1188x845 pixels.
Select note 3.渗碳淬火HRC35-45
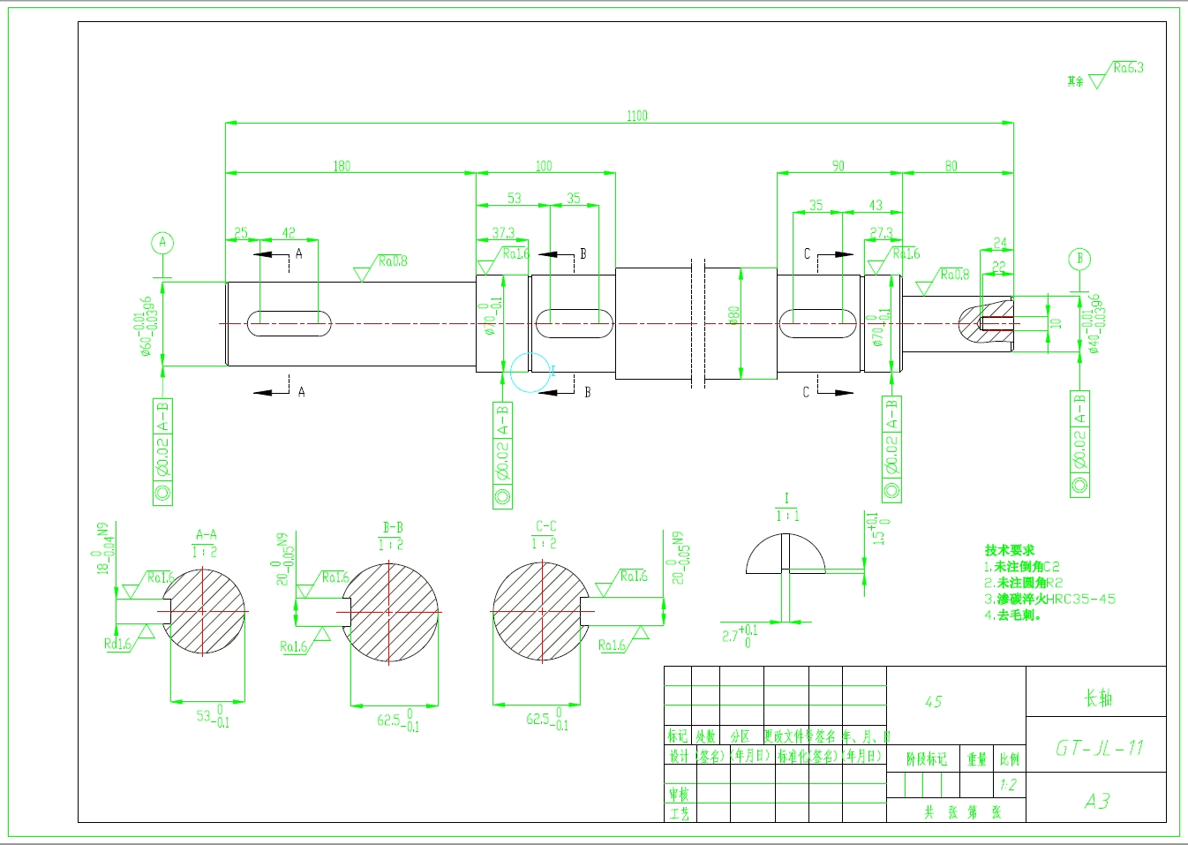pyautogui.click(x=1050, y=599)
